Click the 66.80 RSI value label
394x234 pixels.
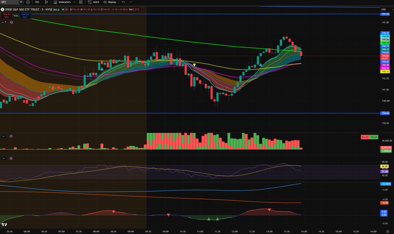point(384,166)
